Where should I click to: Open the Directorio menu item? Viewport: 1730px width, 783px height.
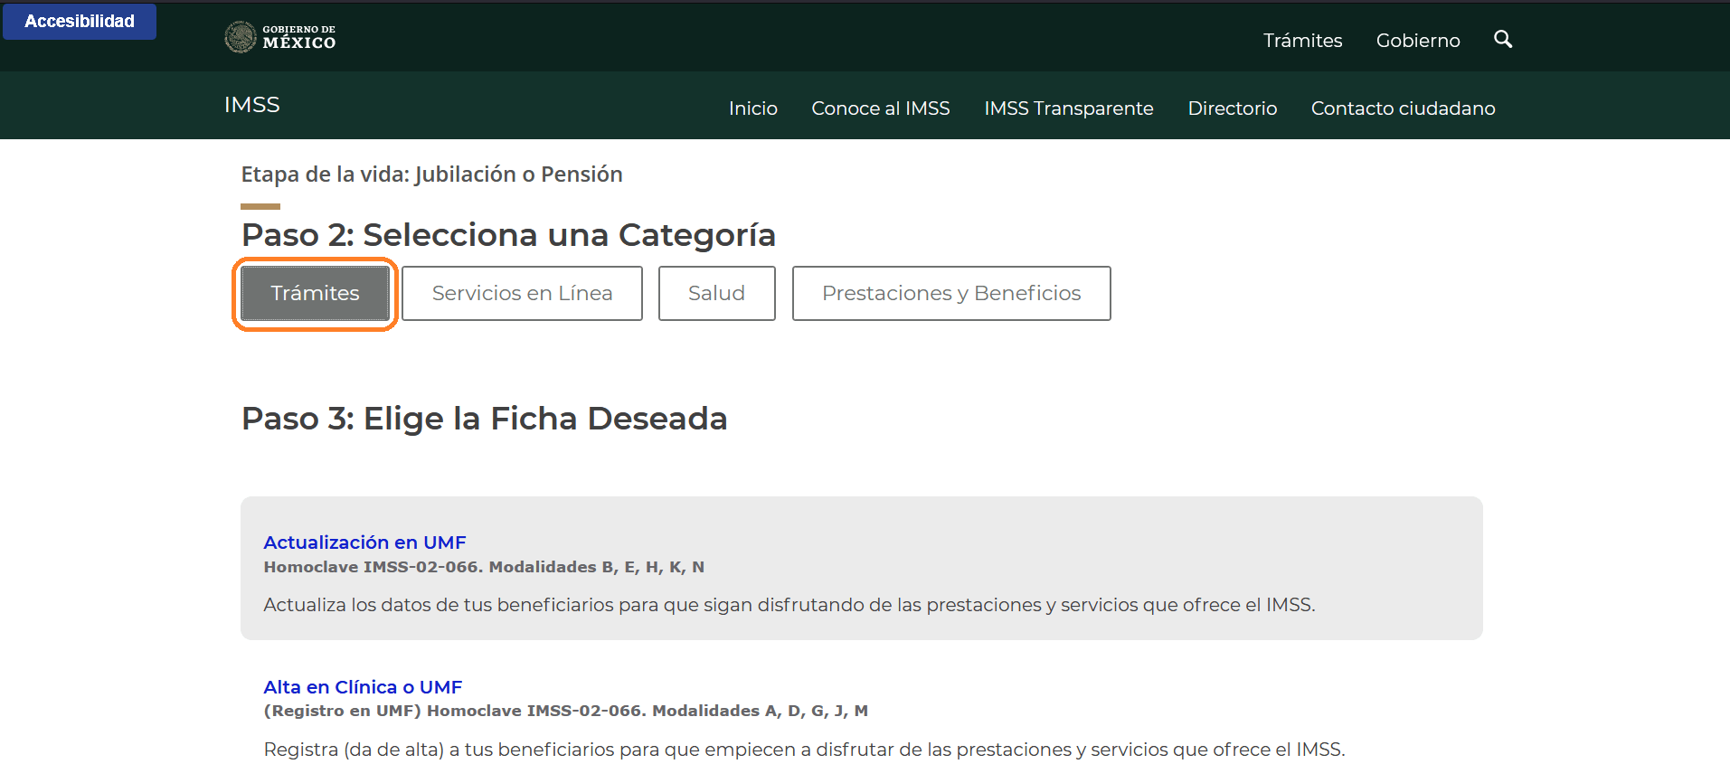(1233, 108)
